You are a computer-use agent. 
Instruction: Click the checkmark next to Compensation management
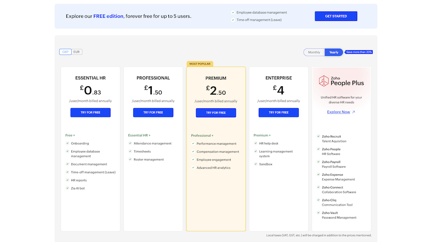pyautogui.click(x=193, y=151)
